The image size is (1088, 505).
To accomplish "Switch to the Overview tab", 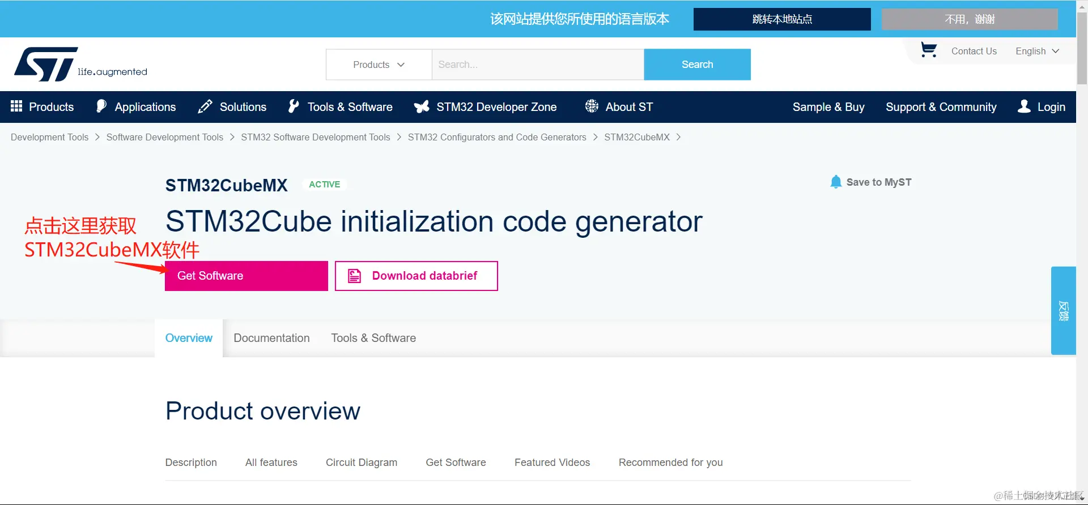I will 189,338.
